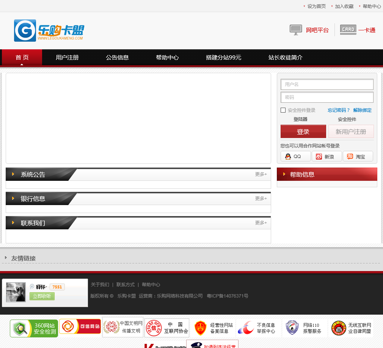The image size is (383, 348).
Task: Click the 中国互联网协会 itrust badge
Action: click(167, 328)
